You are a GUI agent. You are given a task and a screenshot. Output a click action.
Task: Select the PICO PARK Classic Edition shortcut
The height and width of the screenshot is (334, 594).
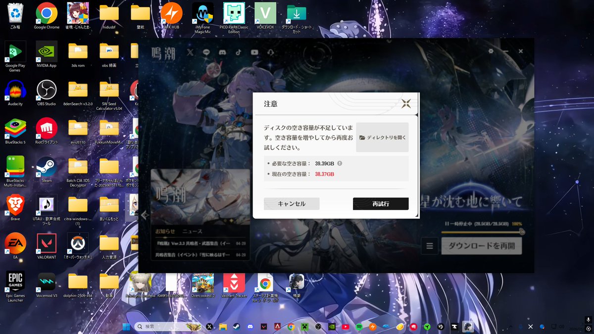click(234, 18)
